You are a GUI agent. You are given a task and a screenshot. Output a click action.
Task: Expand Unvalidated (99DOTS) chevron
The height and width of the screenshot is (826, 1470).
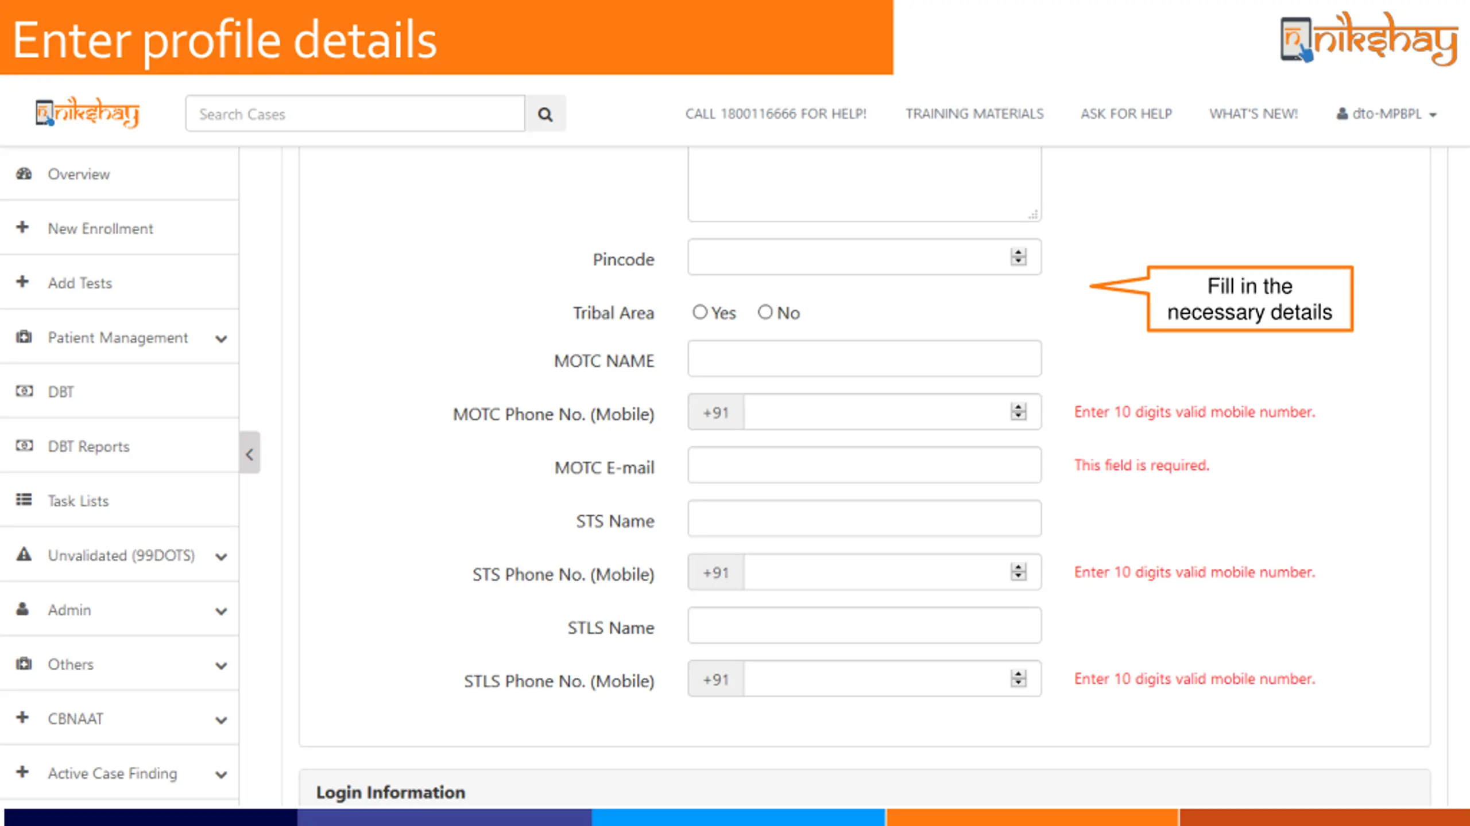221,556
